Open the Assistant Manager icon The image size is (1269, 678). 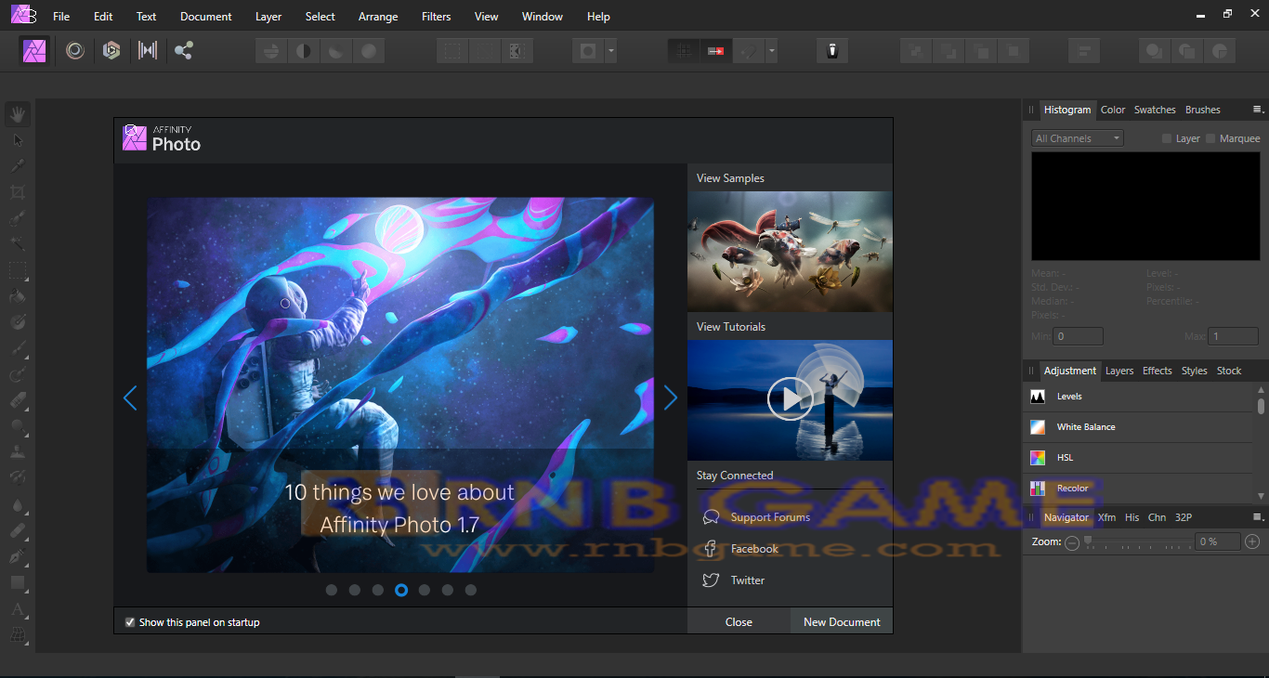click(832, 50)
